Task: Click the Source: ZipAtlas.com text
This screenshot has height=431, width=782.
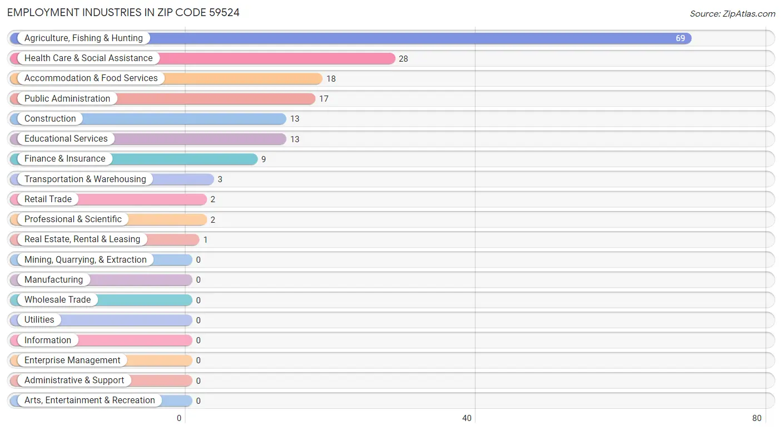Action: (732, 14)
